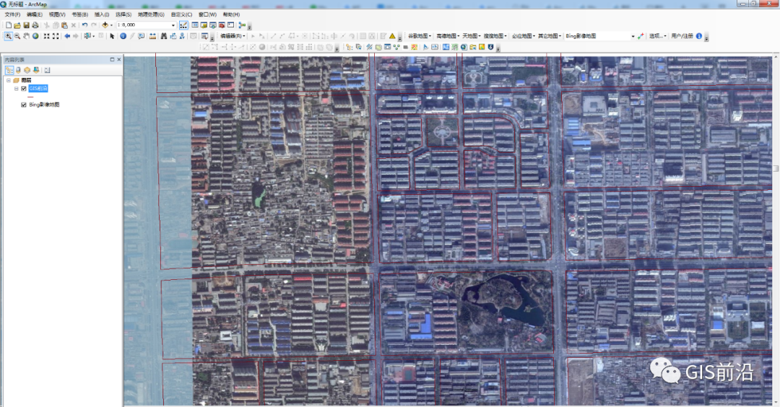Close the 内容列表 panel

coord(119,59)
